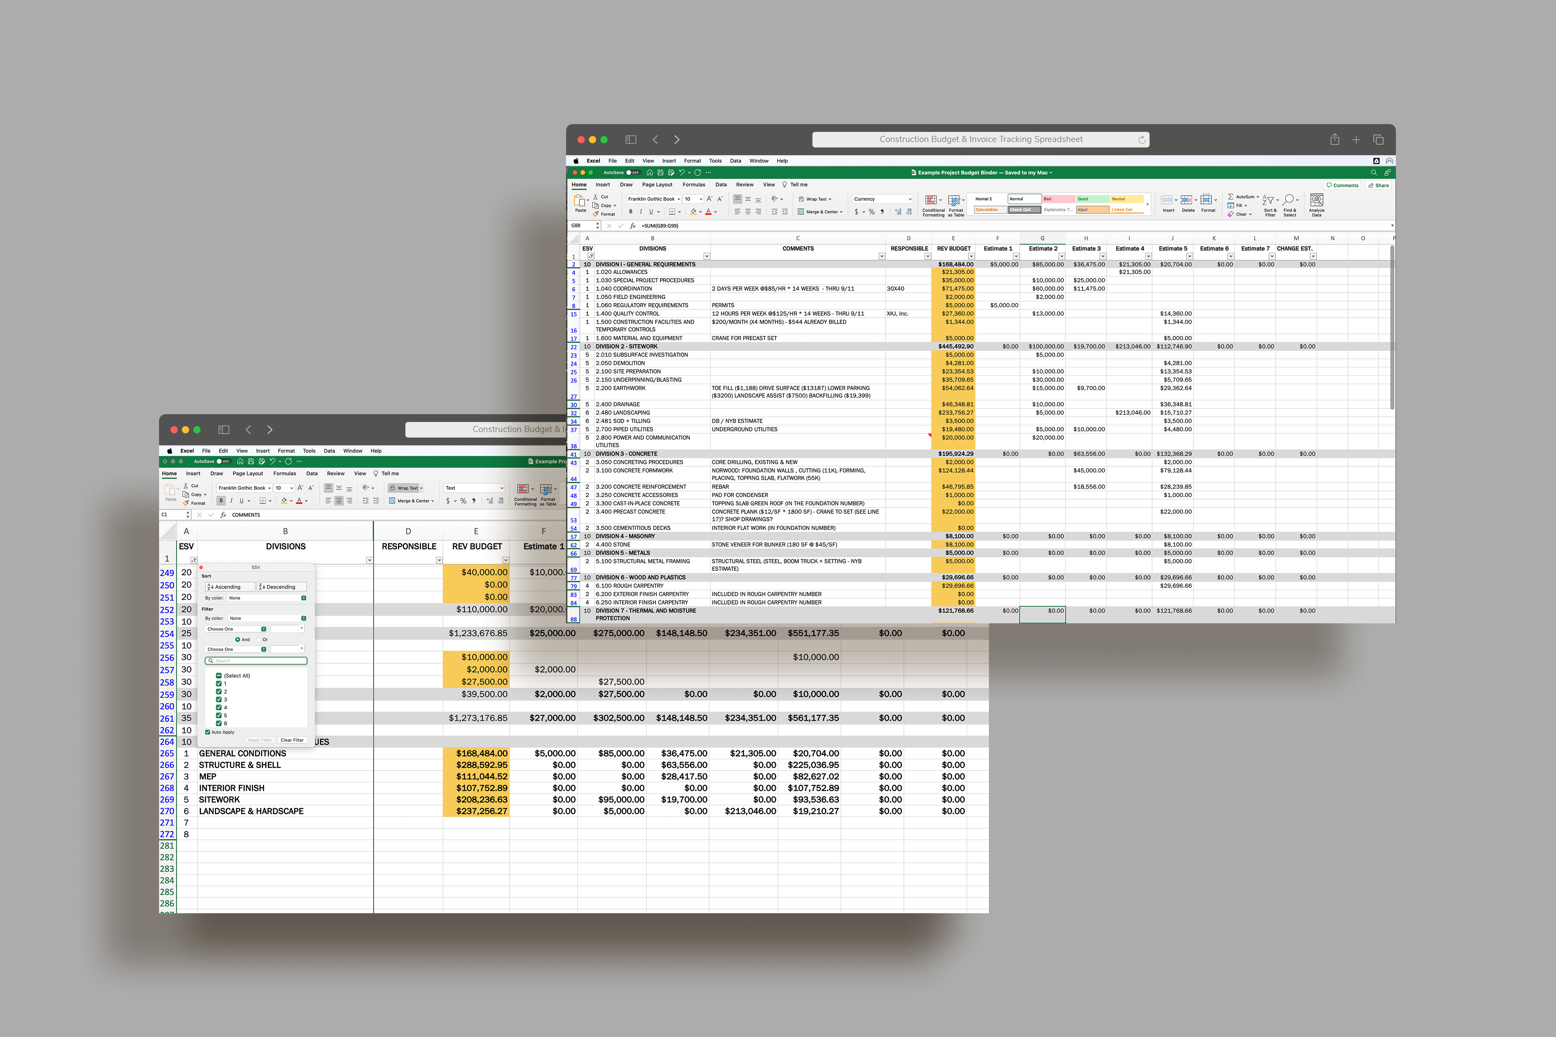Open COMMENTS column filter arrow in upper window
This screenshot has width=1556, height=1037.
881,256
